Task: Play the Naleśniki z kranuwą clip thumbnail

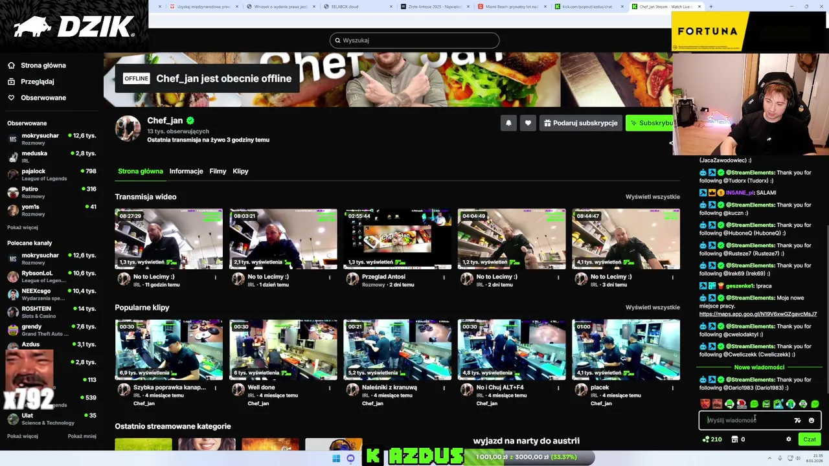Action: [397, 349]
